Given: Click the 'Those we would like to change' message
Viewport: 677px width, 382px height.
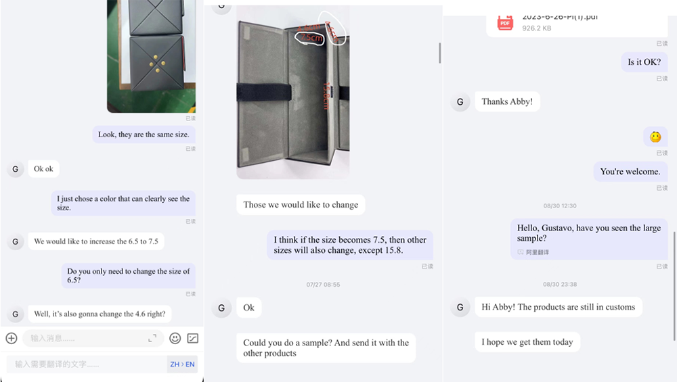Looking at the screenshot, I should [301, 205].
